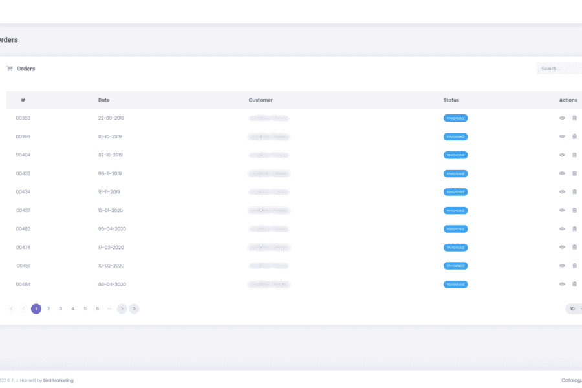The image size is (582, 388).
Task: Go to page 2 of orders
Action: coord(48,309)
